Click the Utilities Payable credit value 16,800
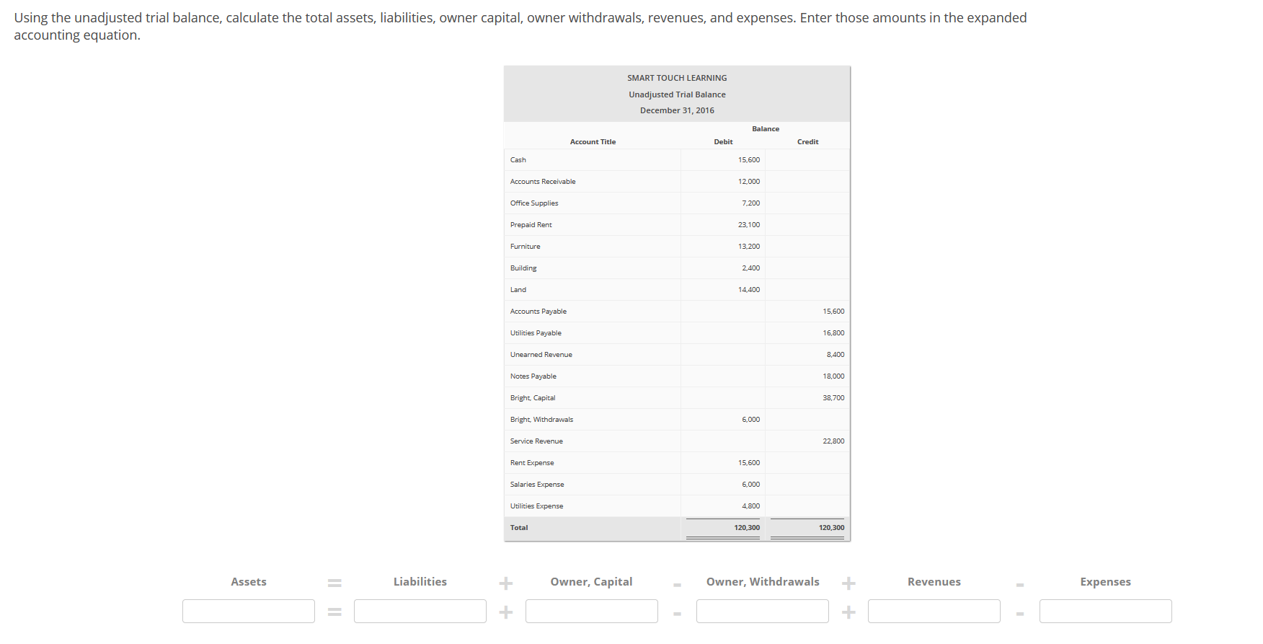This screenshot has width=1263, height=644. 833,333
